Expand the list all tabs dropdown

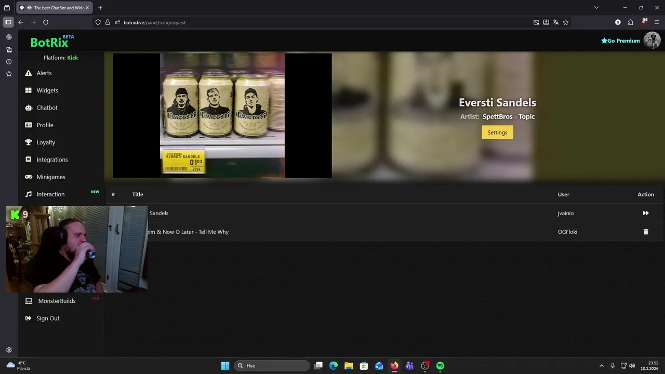pyautogui.click(x=596, y=8)
